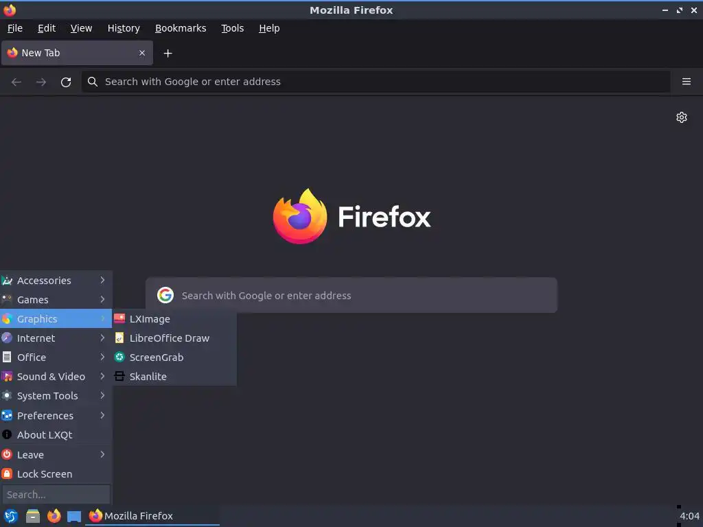
Task: Maximize the Firefox window
Action: tap(680, 10)
